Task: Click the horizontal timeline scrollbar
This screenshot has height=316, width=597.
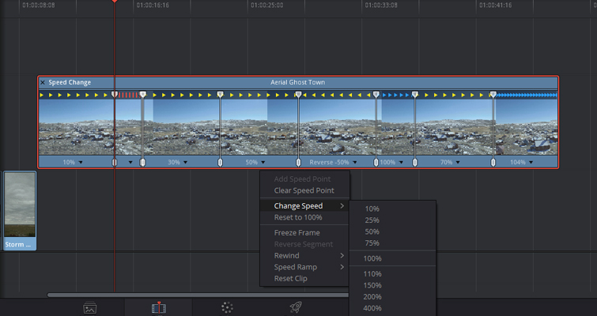Action: (198, 295)
